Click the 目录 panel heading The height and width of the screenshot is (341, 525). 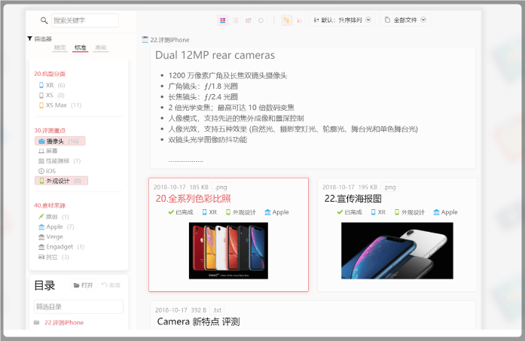coord(44,285)
